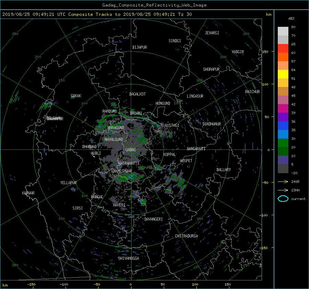
Task: Click the Tz 30 value in header
Action: 185,14
